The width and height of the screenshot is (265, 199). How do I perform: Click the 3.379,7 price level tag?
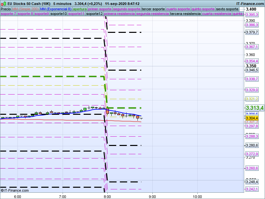coord(252,32)
